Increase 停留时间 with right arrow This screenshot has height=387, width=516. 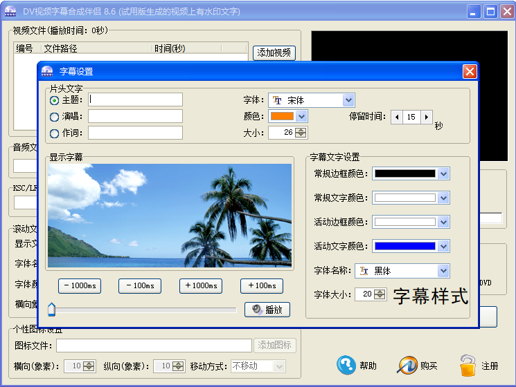pyautogui.click(x=427, y=117)
